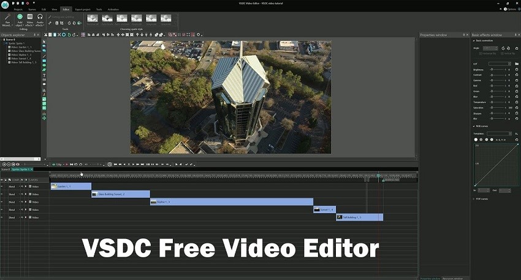Select the speech bubble tooltip tool
The height and width of the screenshot is (280, 521).
[x=44, y=85]
